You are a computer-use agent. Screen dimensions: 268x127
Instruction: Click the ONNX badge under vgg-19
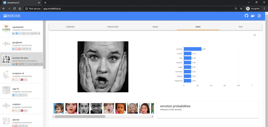point(23,95)
